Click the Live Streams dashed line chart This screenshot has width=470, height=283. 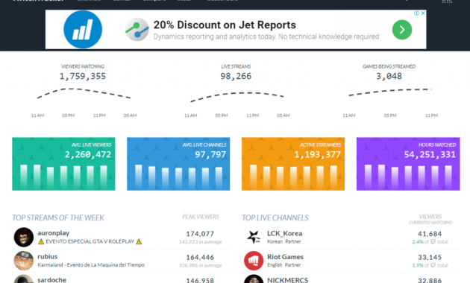(236, 97)
